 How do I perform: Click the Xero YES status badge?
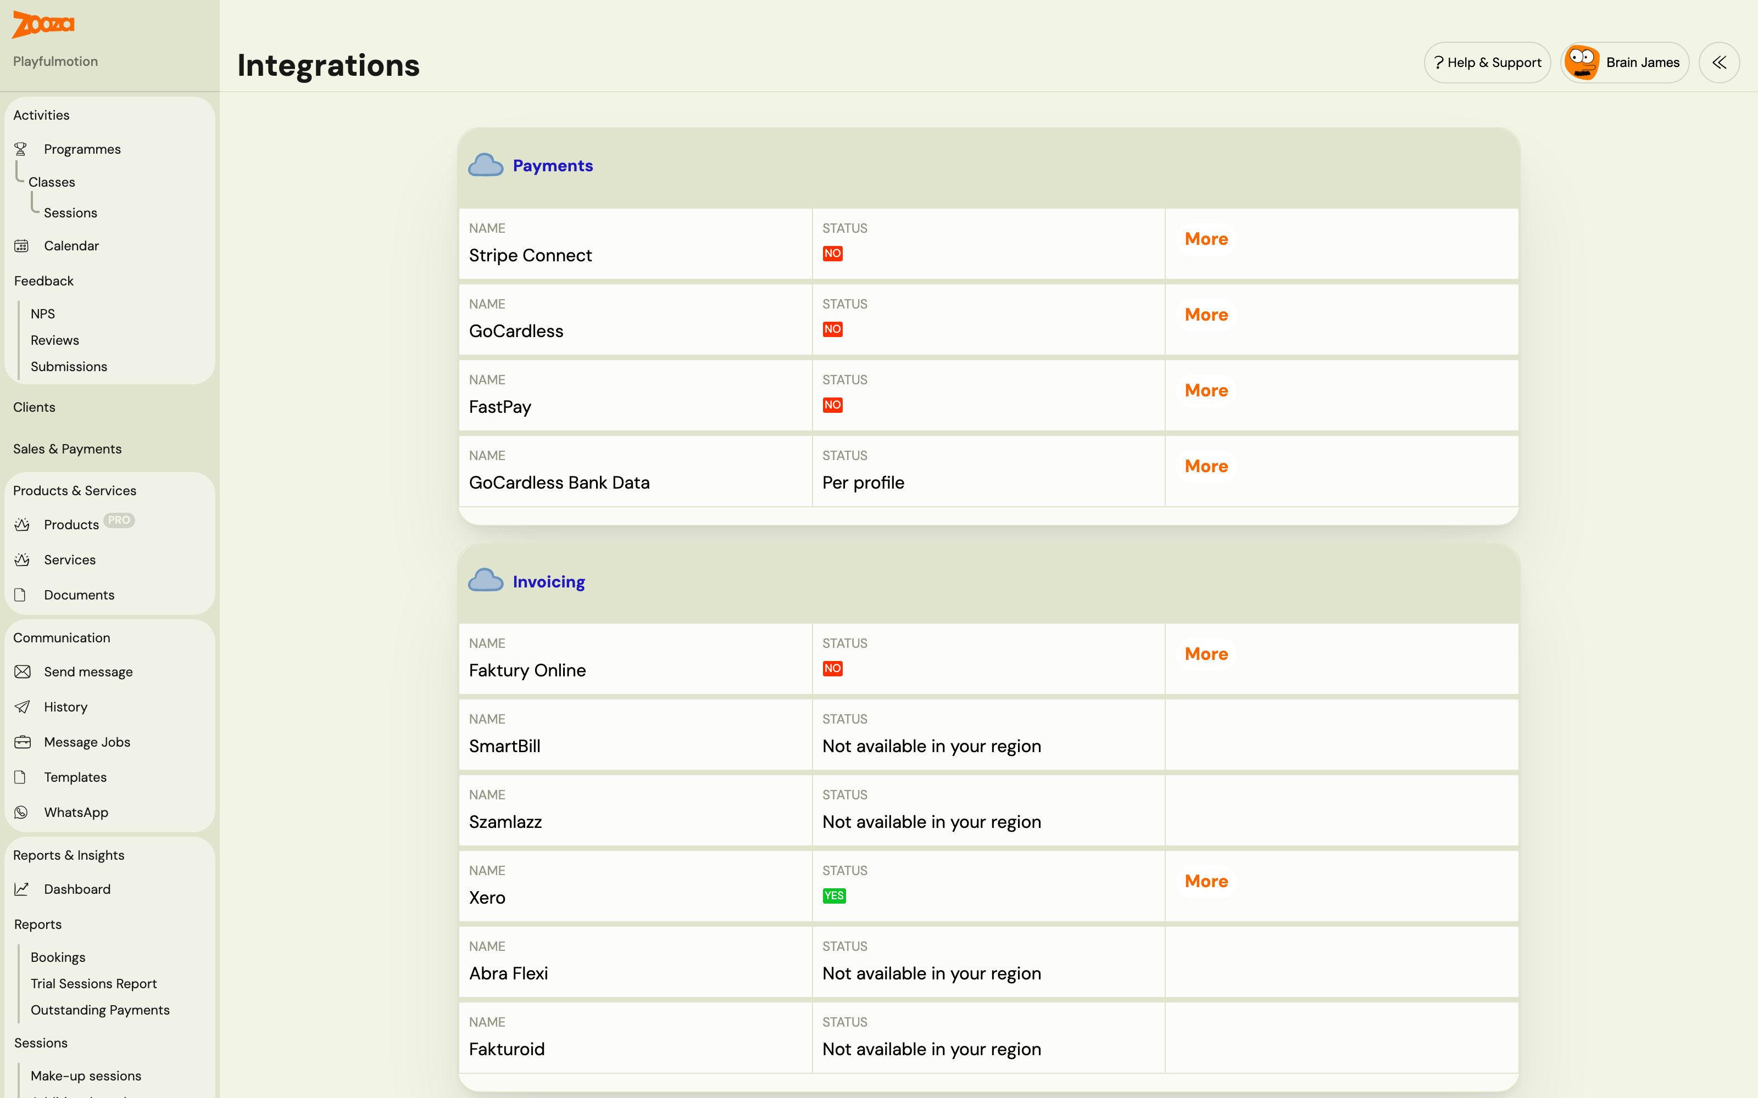pyautogui.click(x=834, y=895)
